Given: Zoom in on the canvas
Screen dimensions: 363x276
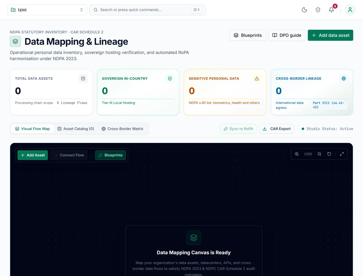Looking at the screenshot, I should tap(297, 154).
